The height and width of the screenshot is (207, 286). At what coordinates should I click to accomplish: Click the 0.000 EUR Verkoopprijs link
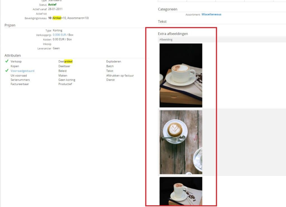(x=59, y=35)
